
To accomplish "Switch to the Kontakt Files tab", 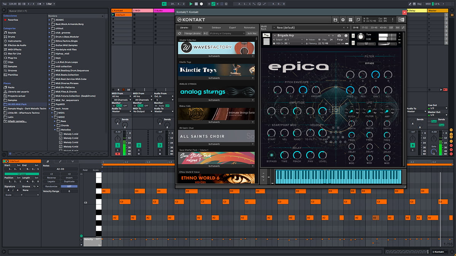I will point(200,28).
